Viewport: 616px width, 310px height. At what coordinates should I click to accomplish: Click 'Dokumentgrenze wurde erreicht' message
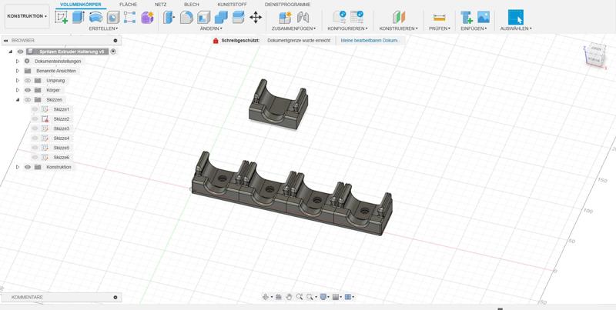point(299,41)
